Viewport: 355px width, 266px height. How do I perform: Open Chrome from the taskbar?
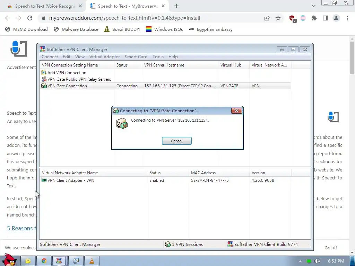(44, 261)
